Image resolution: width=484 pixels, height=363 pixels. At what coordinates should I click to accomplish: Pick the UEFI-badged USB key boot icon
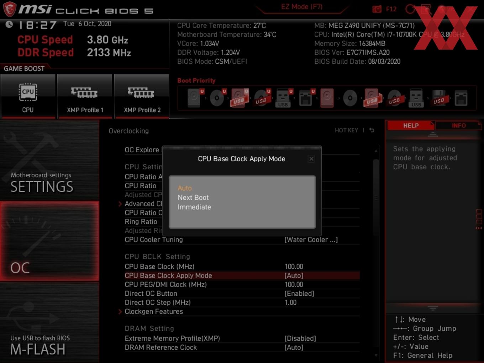coord(284,98)
